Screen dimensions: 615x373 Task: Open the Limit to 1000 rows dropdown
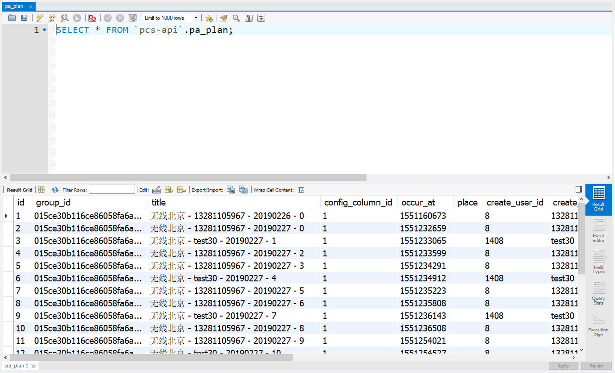pyautogui.click(x=196, y=18)
